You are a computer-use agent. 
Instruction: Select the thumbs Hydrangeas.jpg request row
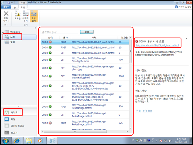point(85,97)
